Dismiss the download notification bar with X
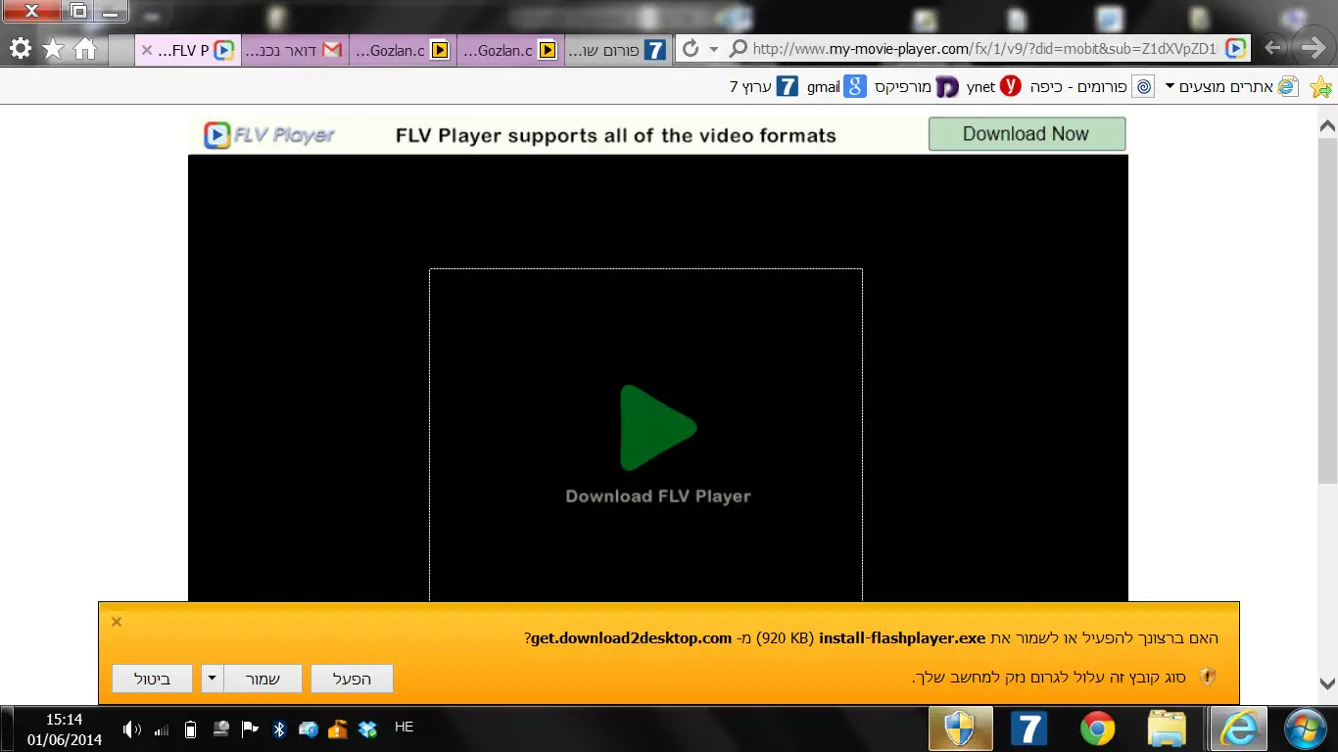Image resolution: width=1338 pixels, height=752 pixels. pos(117,622)
